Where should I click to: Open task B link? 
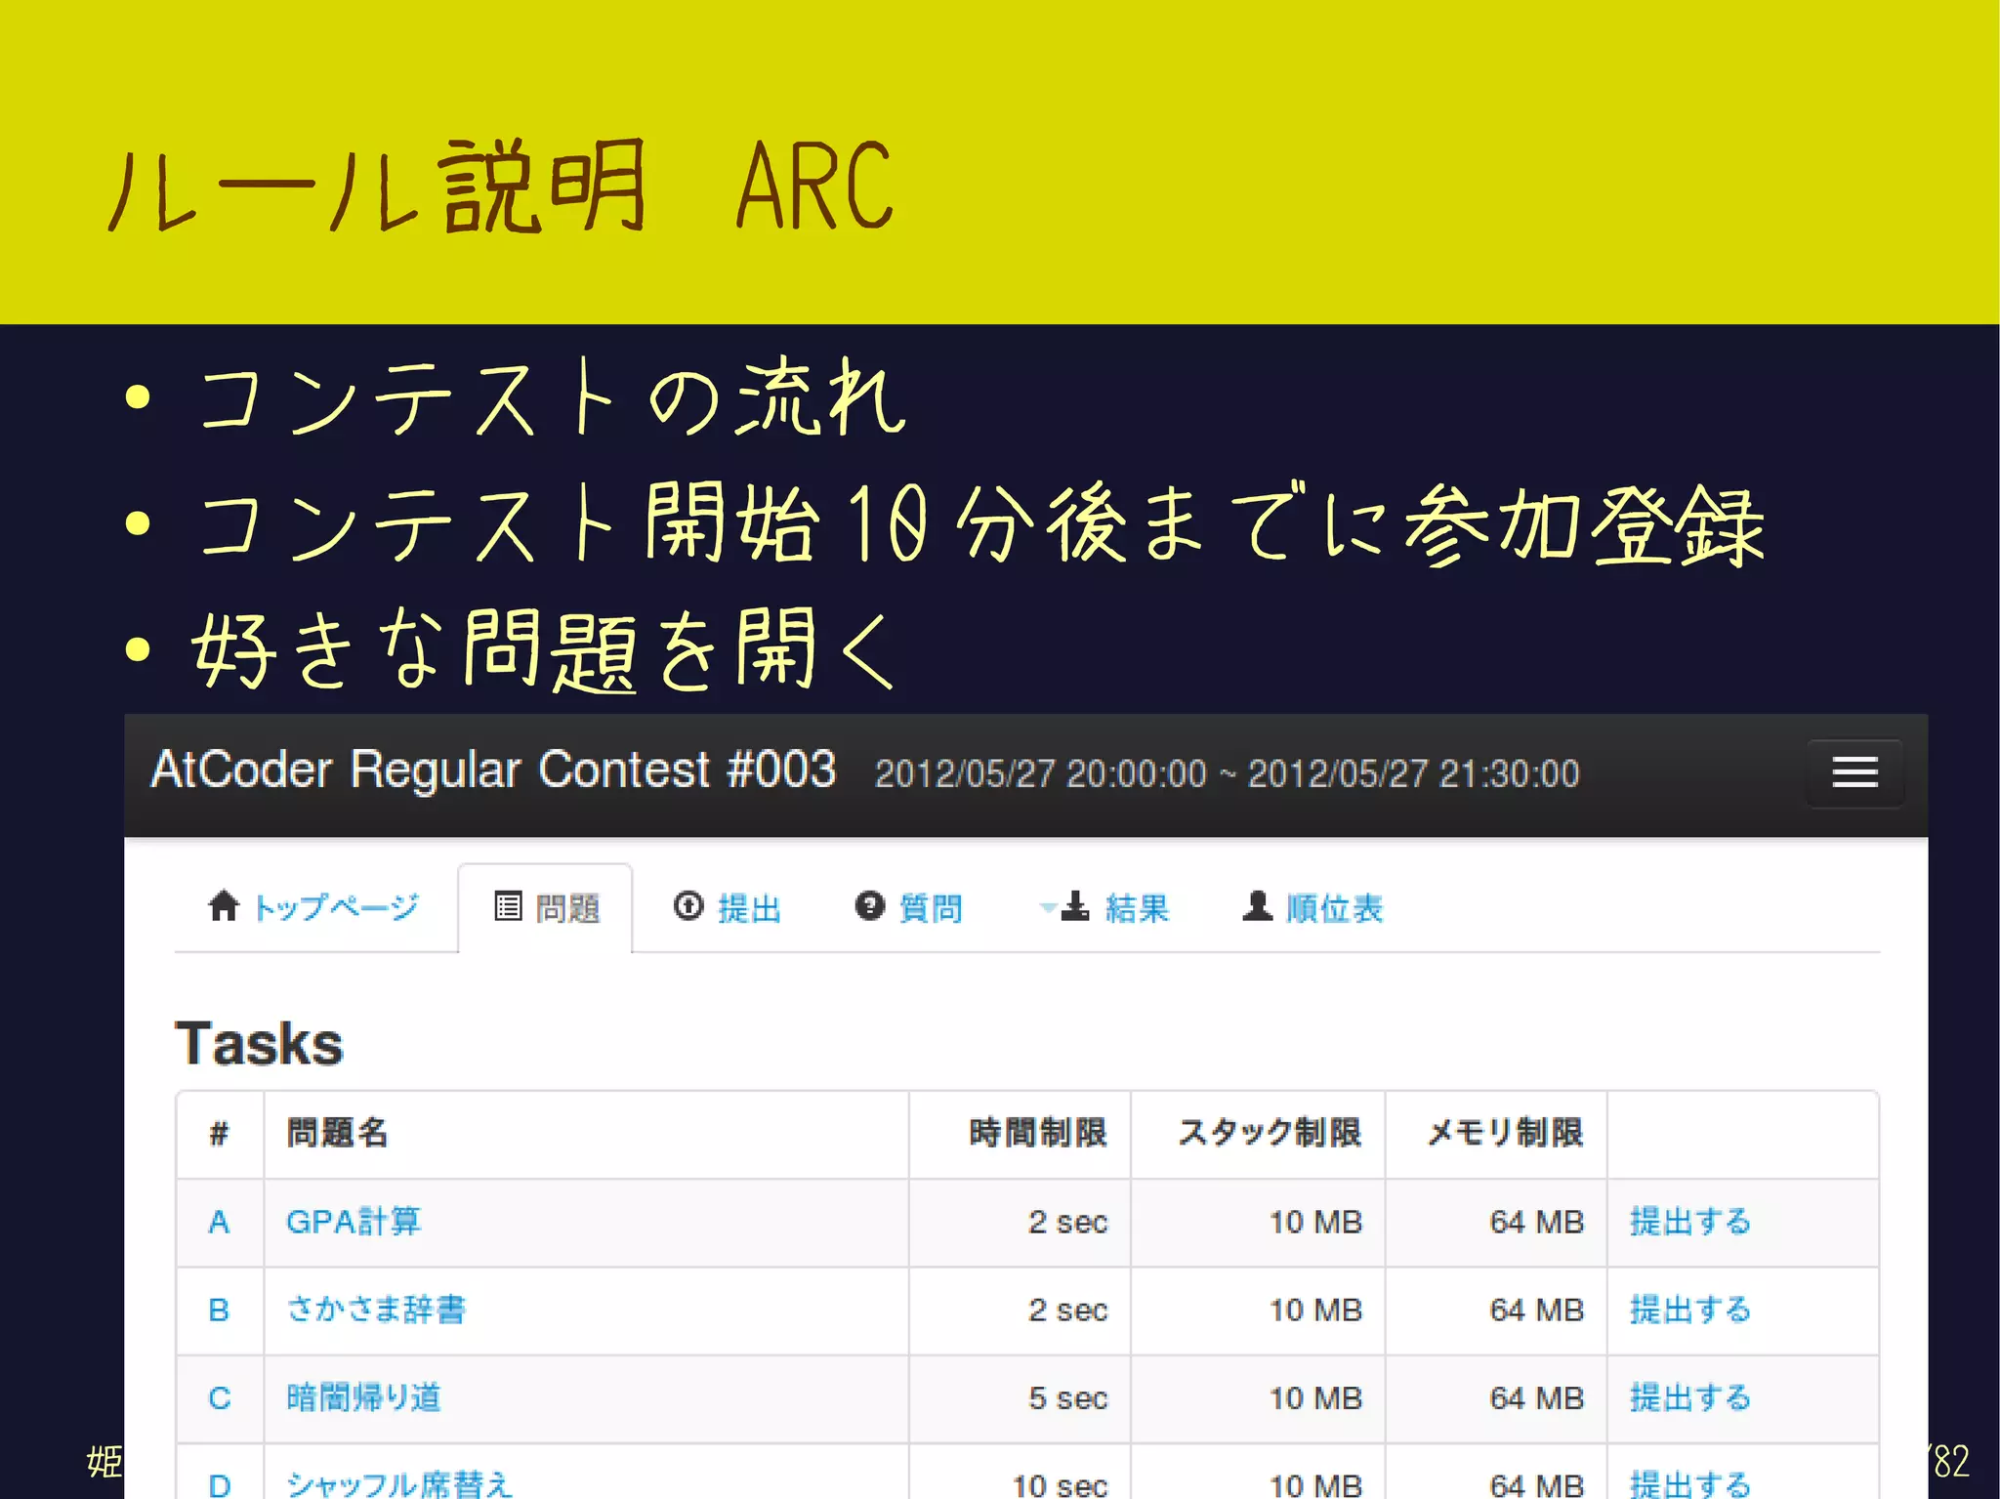point(220,1310)
